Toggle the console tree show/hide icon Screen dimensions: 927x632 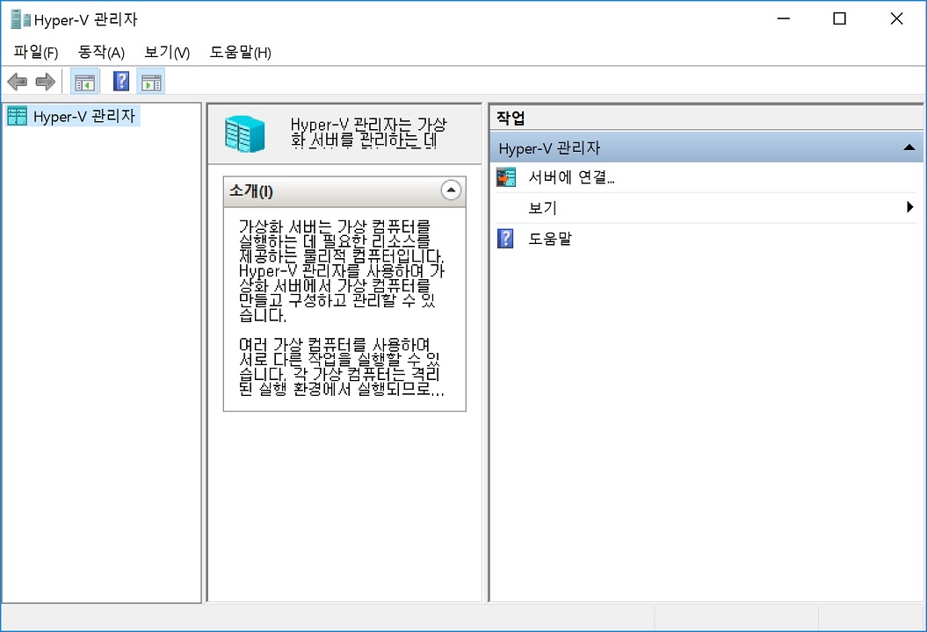click(84, 82)
